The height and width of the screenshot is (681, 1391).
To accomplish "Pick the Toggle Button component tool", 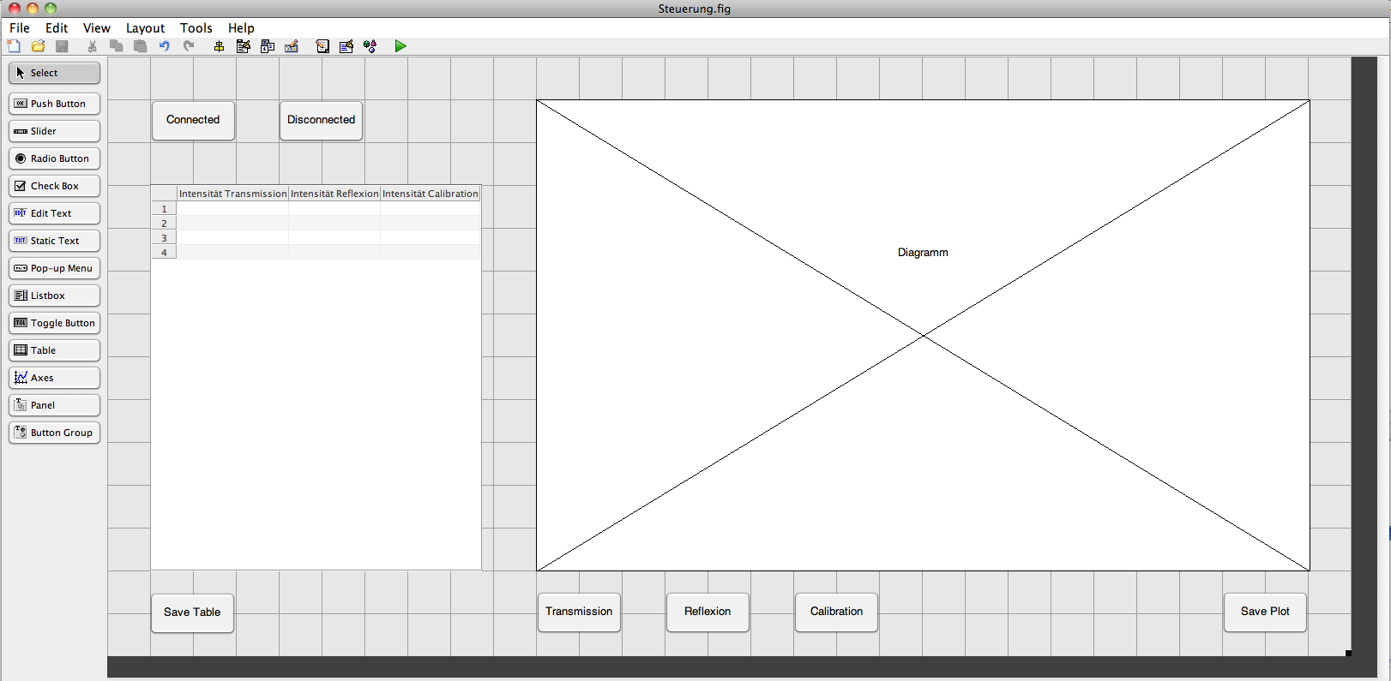I will 54,323.
